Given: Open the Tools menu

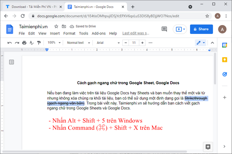Looking at the screenshot, I should 84,34.
